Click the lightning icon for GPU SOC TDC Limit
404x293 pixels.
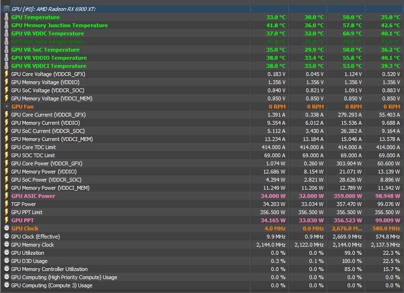7,155
